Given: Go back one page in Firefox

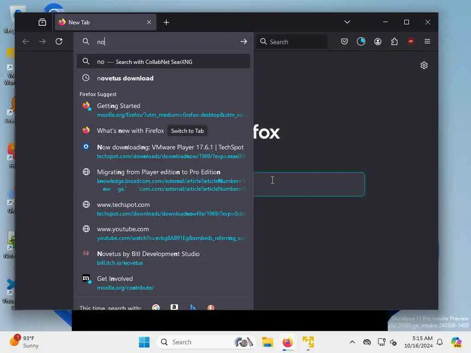Looking at the screenshot, I should click(x=26, y=41).
